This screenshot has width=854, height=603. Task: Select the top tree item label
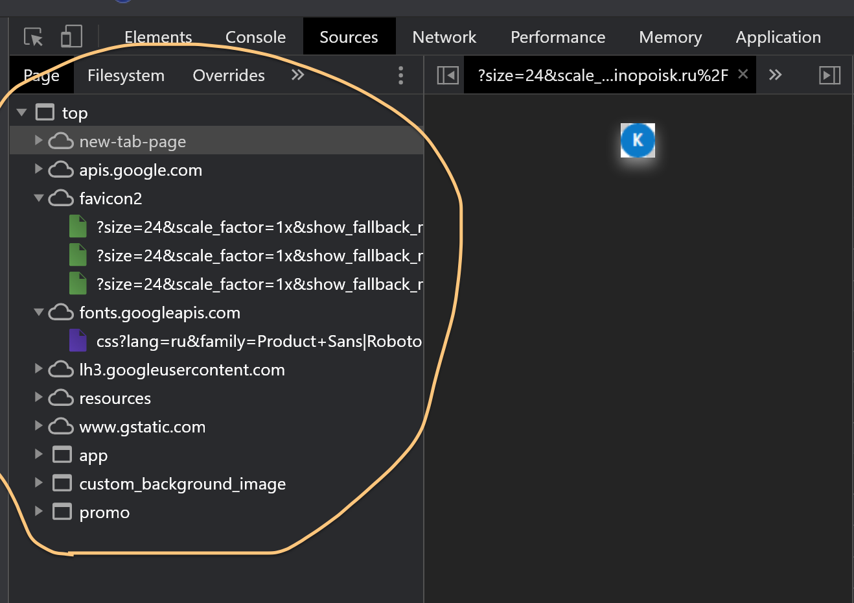click(75, 113)
